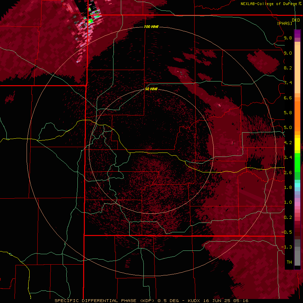Click the [PHAS] label above the color scale
Viewport: 303px width, 303px height.
pyautogui.click(x=284, y=23)
